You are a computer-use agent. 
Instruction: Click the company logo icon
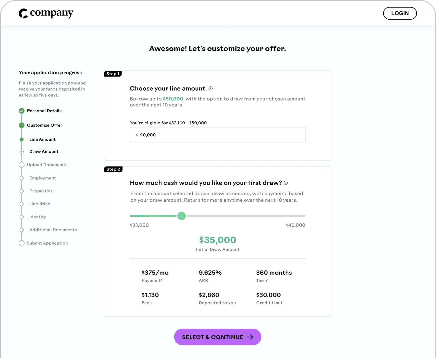(x=23, y=13)
